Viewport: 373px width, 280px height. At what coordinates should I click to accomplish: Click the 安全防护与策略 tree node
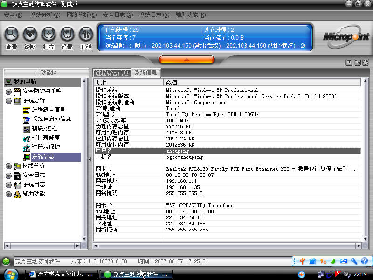pos(42,91)
